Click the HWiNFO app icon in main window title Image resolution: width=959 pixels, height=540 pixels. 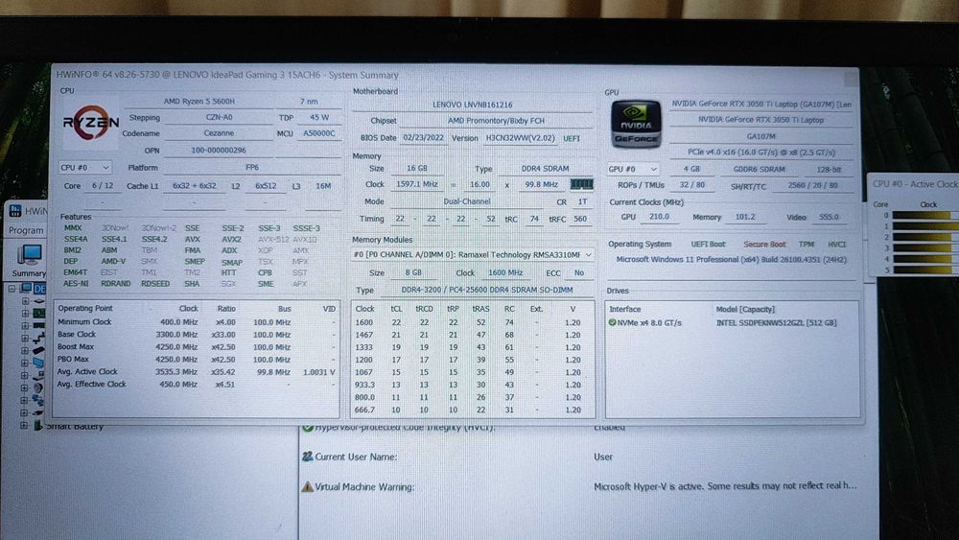[x=15, y=211]
